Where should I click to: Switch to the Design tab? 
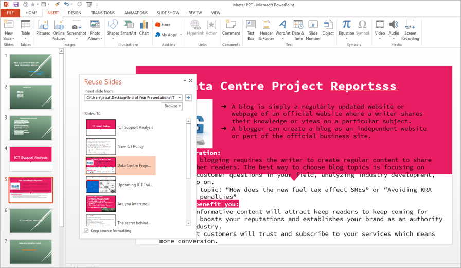(x=75, y=13)
